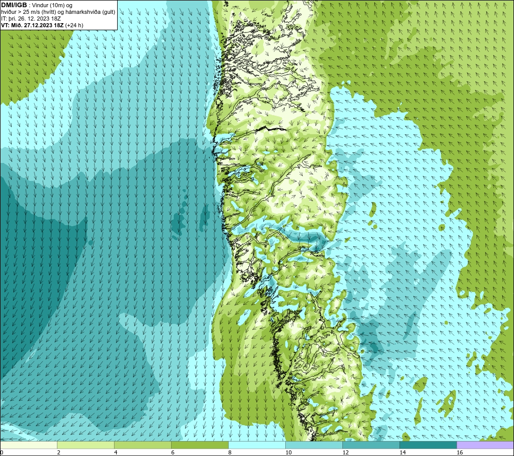Screen dimensions: 514x456
Task: Click the 'DMI/IGB' title text
Action: click(14, 5)
